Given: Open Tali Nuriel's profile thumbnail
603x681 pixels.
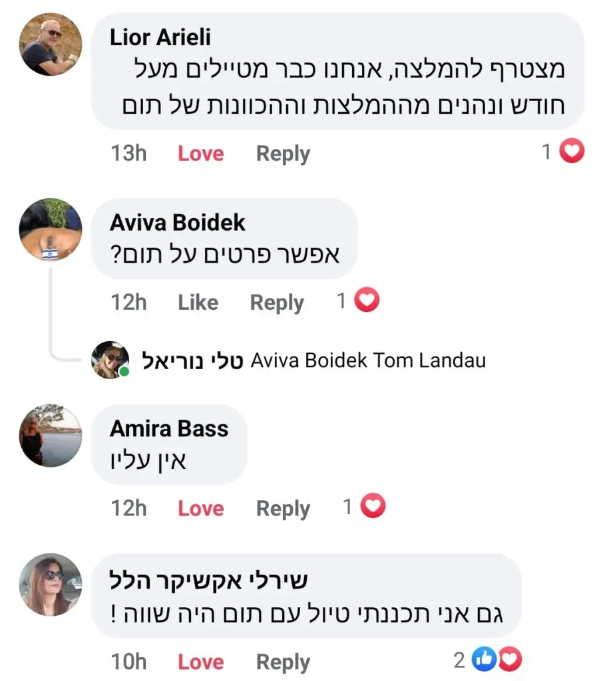Looking at the screenshot, I should [x=110, y=360].
